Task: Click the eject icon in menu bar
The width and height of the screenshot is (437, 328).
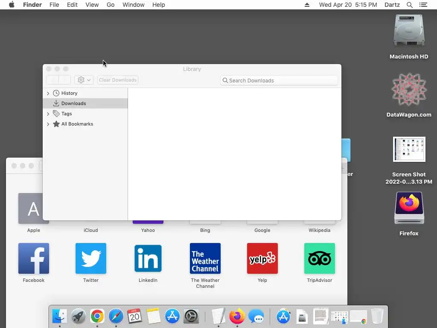Action: click(x=307, y=5)
